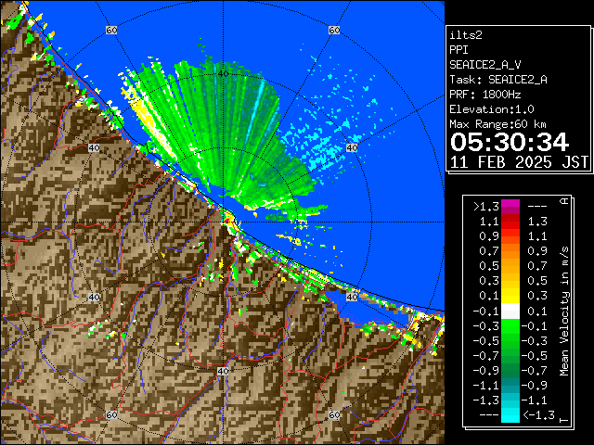Click the "-0.7" label right of the color bar
The width and height of the screenshot is (594, 445).
pyautogui.click(x=535, y=371)
